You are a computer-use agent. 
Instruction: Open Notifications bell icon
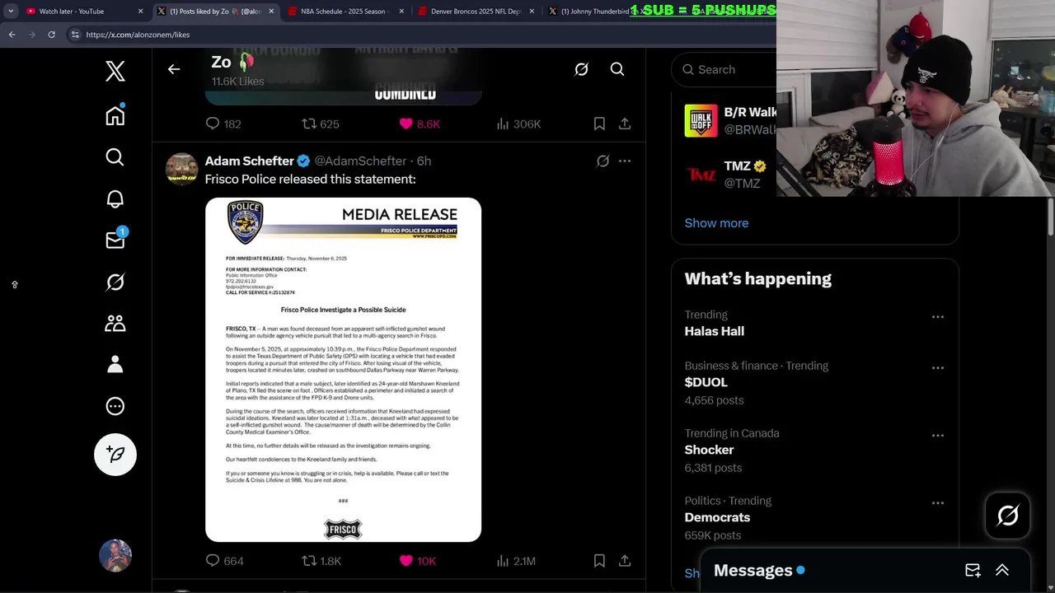pyautogui.click(x=115, y=198)
